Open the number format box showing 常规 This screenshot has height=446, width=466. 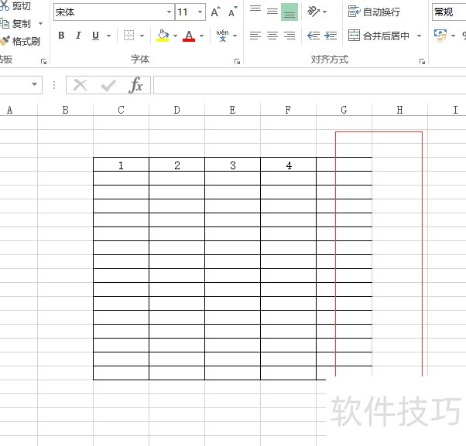point(449,12)
